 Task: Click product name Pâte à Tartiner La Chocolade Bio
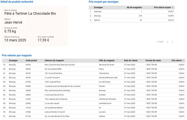click(30, 13)
